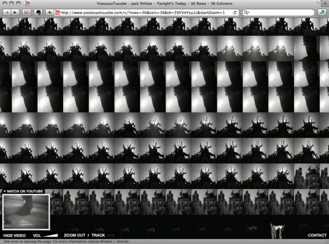Select TRACK mode
This screenshot has width=329, height=244.
coord(98,235)
